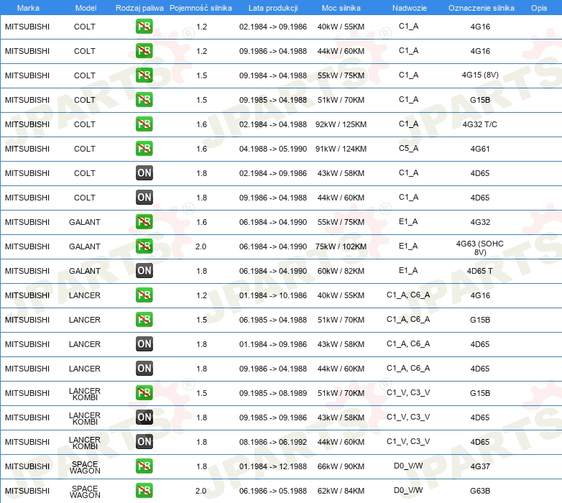Click LANCER KOMBI model in G15B row

pyautogui.click(x=85, y=394)
